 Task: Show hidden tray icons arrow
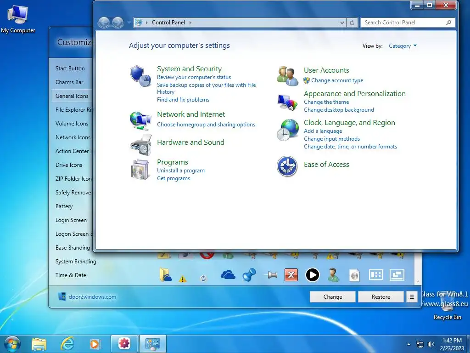point(408,344)
